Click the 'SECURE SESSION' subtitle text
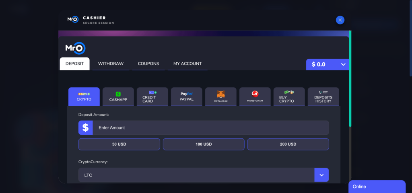 99,23
